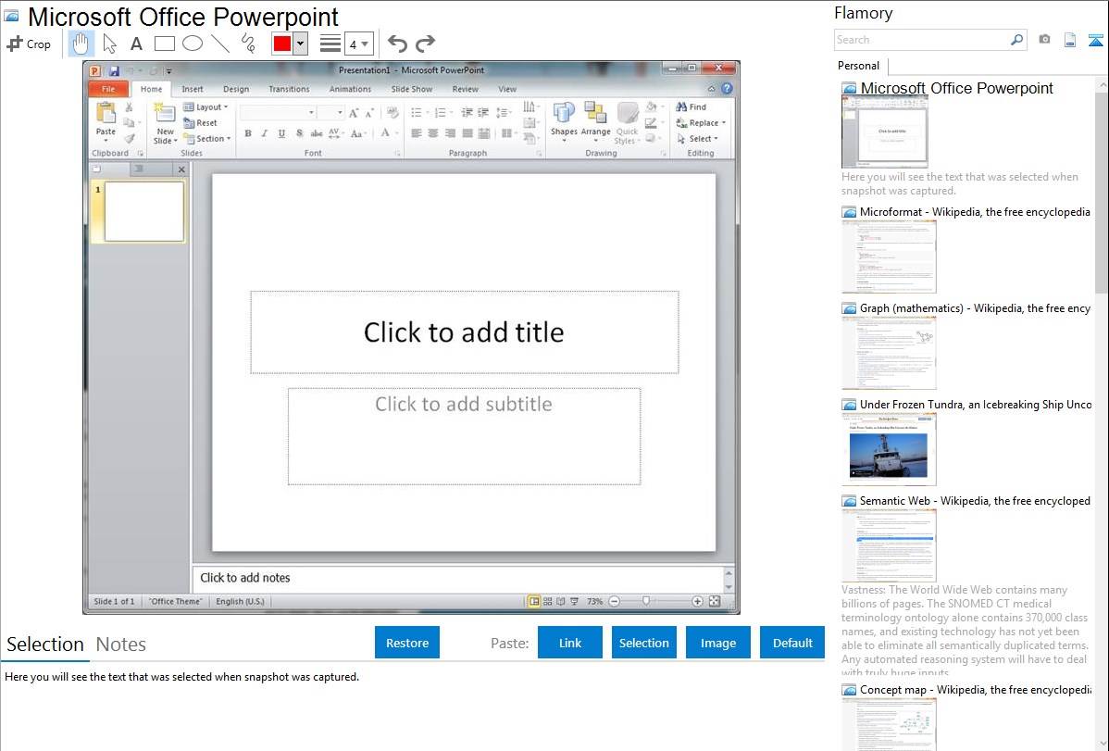Switch to the Insert ribbon tab

tap(193, 89)
